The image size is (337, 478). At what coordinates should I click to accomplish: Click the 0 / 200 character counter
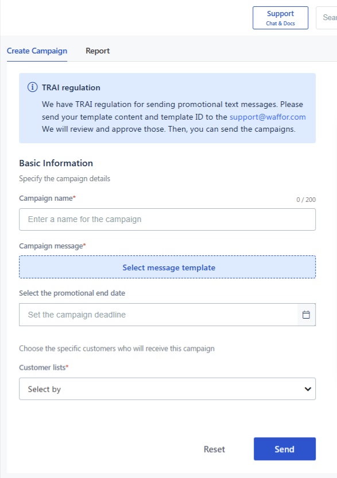pos(306,200)
